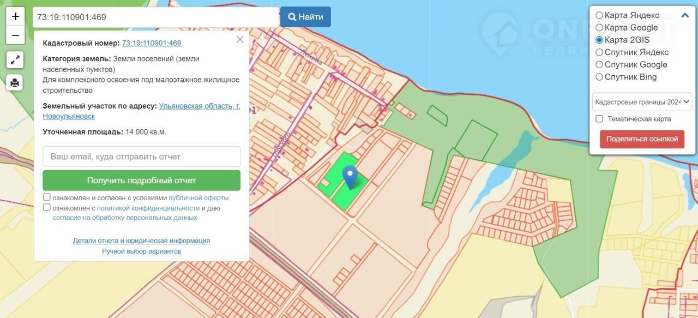This screenshot has width=698, height=318.
Task: Zoom in the map with plus button
Action: coord(15,16)
